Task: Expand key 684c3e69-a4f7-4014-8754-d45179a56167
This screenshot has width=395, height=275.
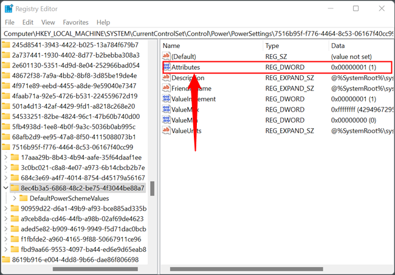Action: (6, 178)
